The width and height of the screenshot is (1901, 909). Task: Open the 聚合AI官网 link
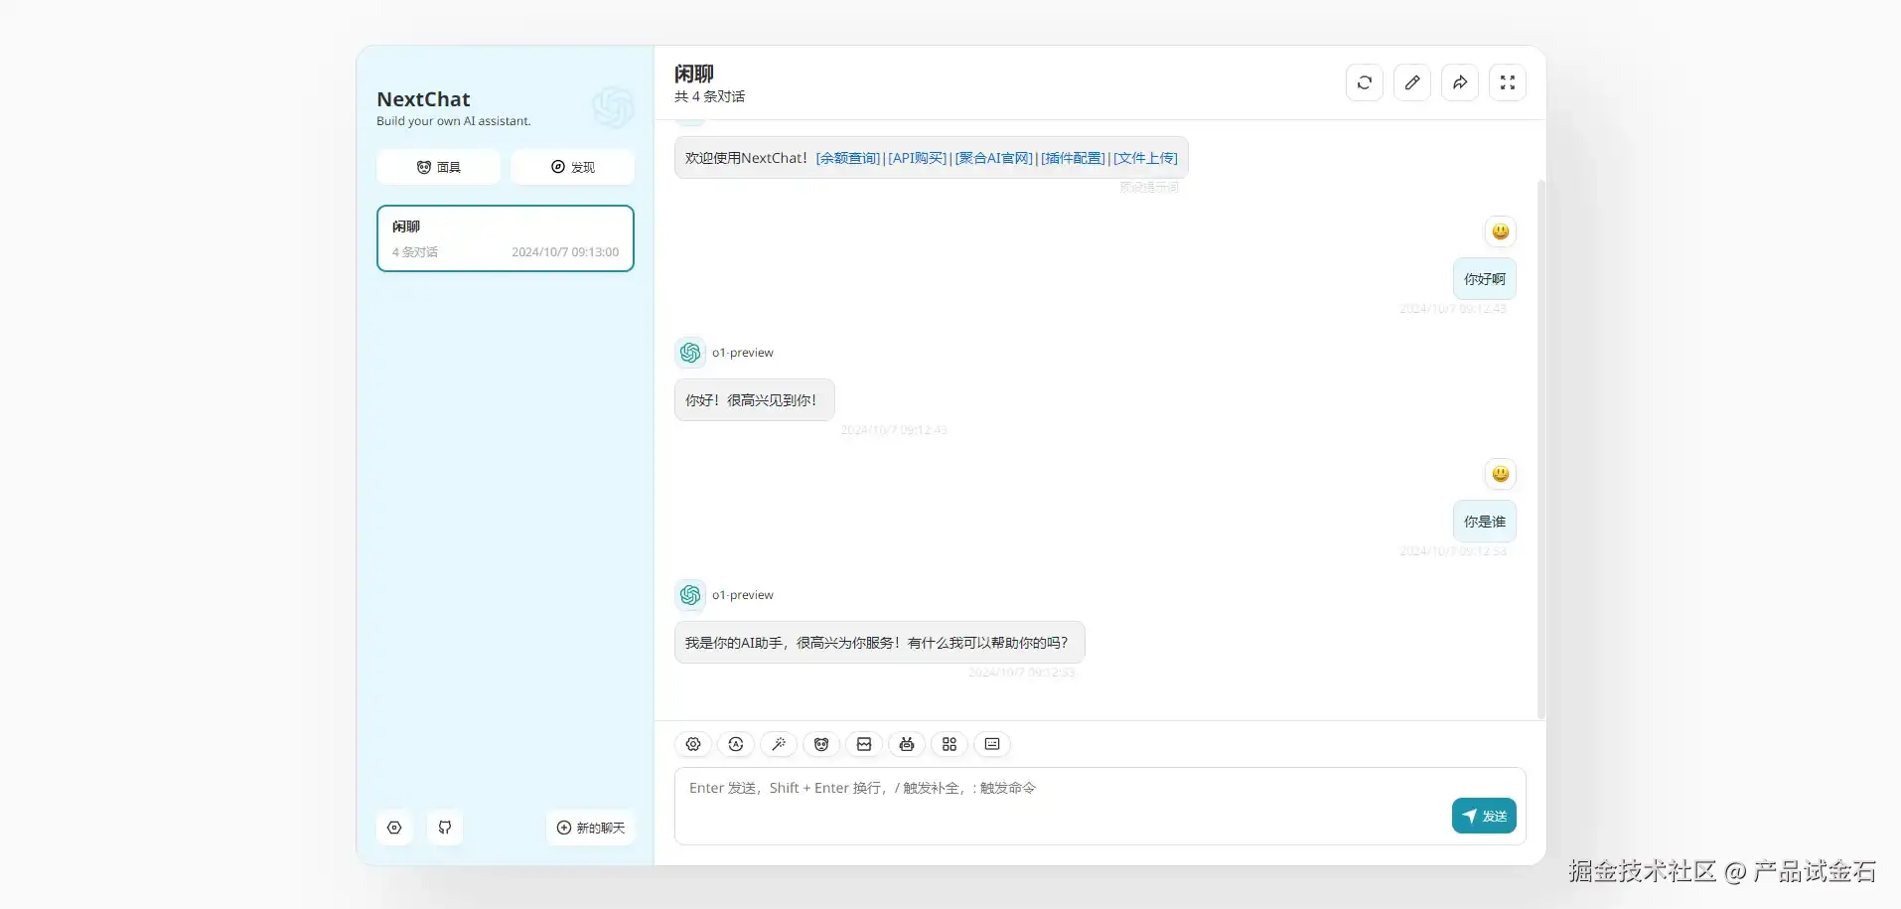pos(994,158)
